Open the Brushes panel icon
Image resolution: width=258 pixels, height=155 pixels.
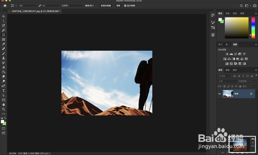(x=213, y=22)
